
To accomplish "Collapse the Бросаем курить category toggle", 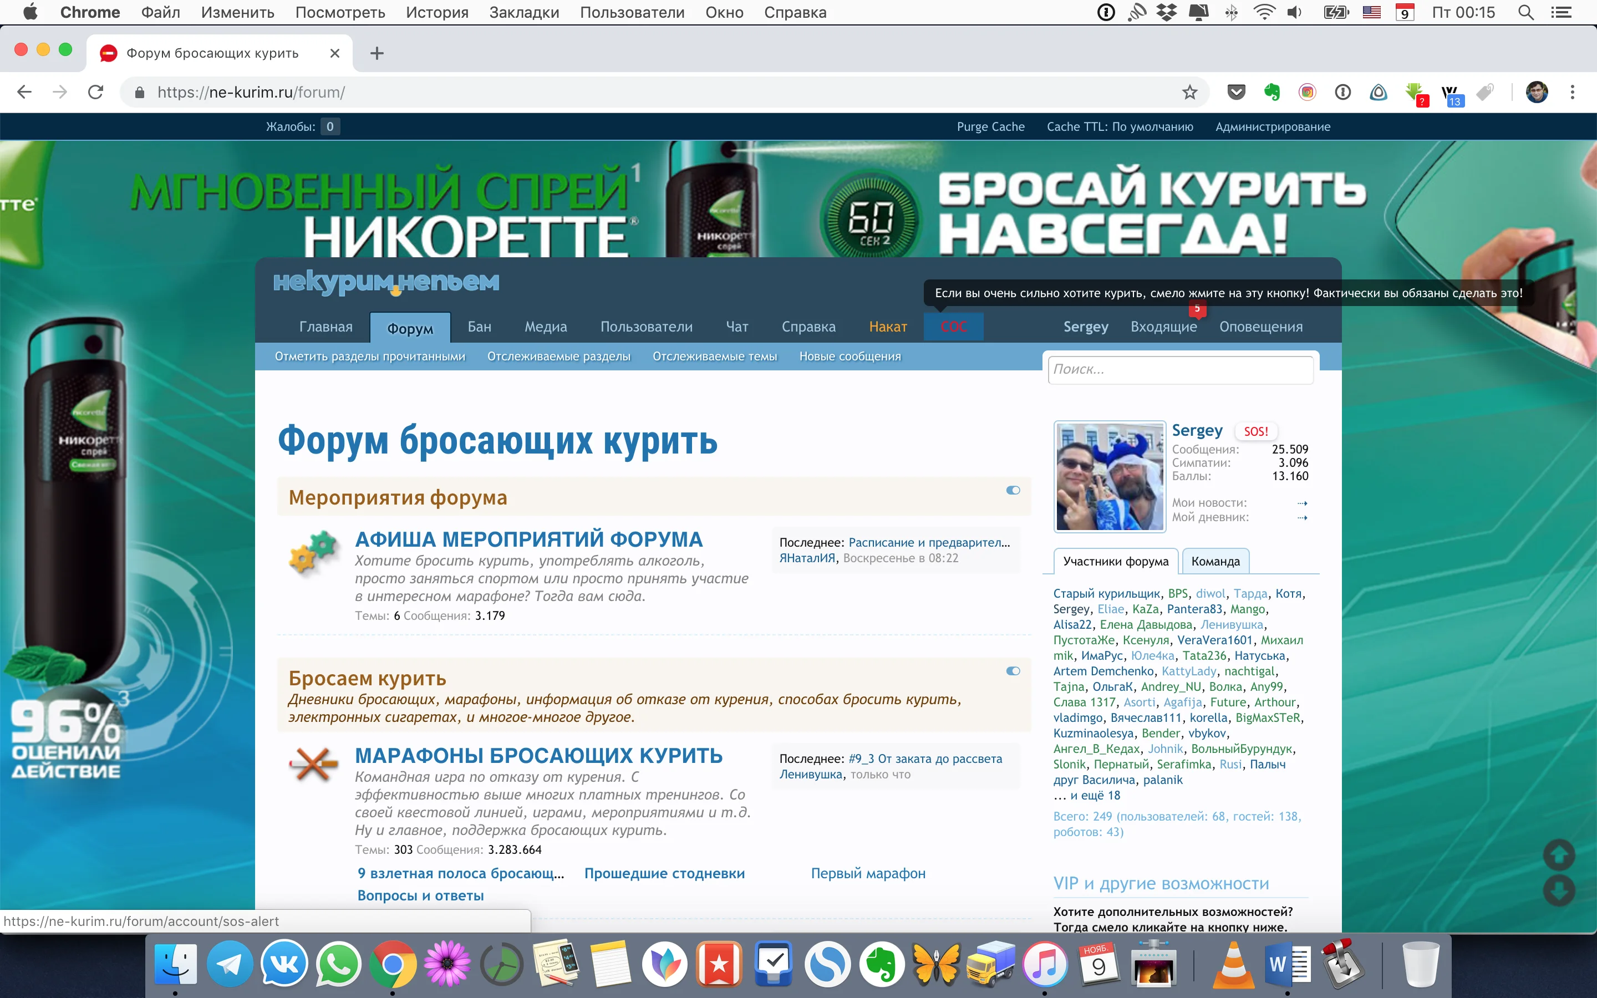I will coord(1013,671).
